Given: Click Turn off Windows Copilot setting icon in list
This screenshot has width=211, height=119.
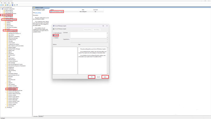Looking at the screenshot, I should click(x=51, y=12).
